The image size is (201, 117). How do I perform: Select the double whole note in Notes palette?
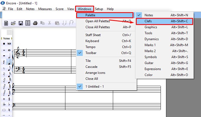tap(9, 44)
